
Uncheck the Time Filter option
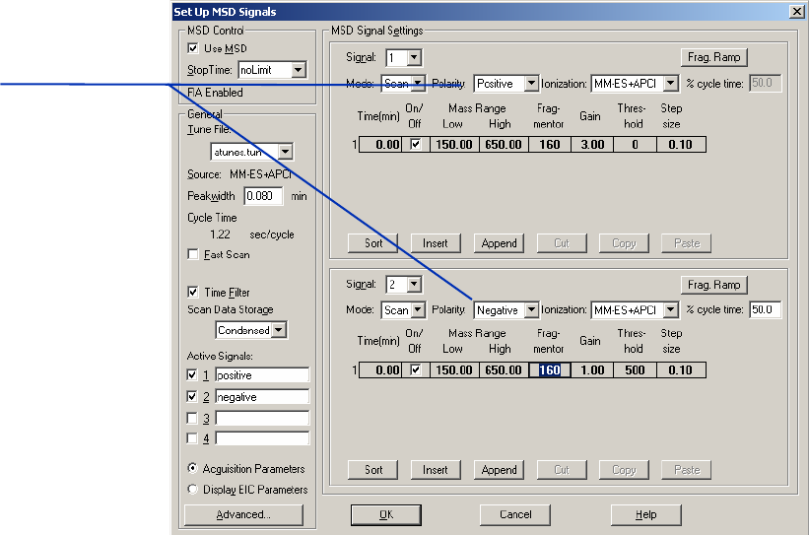[193, 293]
